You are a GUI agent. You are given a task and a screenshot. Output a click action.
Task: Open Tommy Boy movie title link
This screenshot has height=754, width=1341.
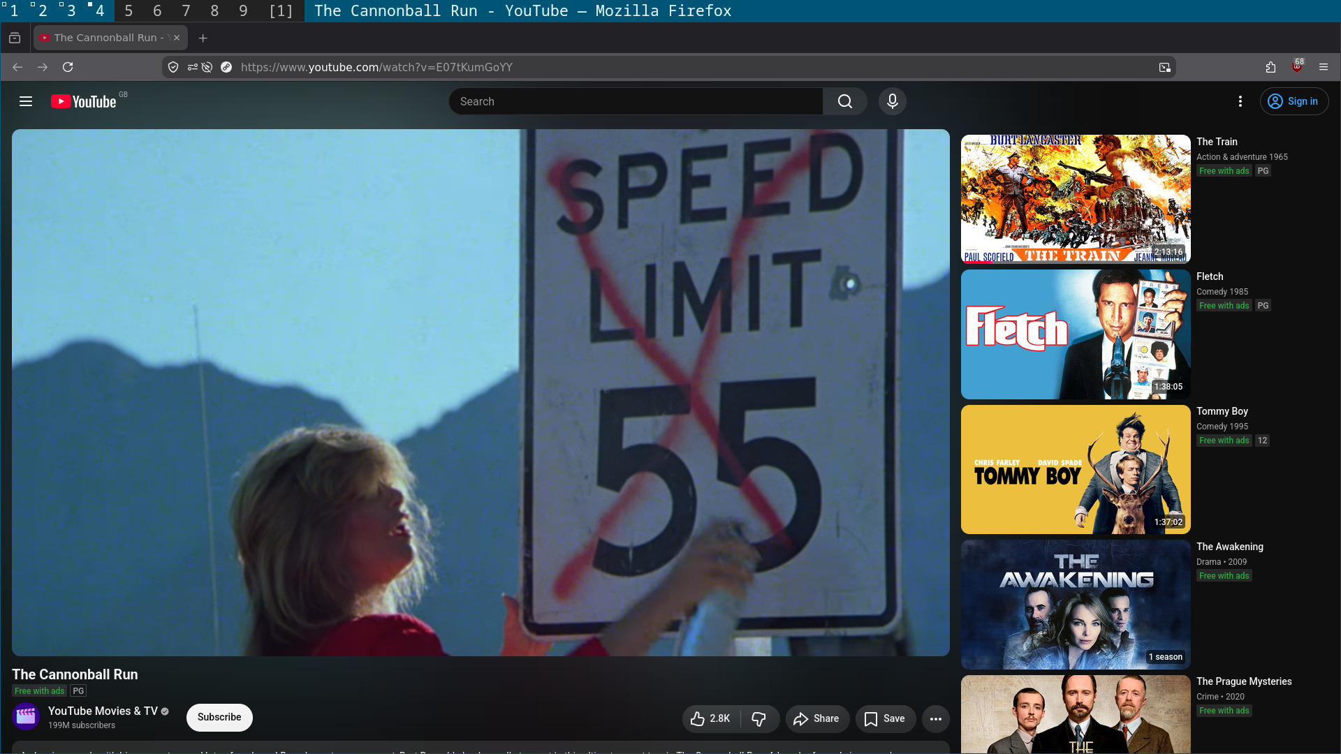[x=1222, y=411]
